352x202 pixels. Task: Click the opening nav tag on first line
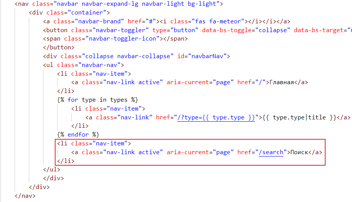(23, 4)
